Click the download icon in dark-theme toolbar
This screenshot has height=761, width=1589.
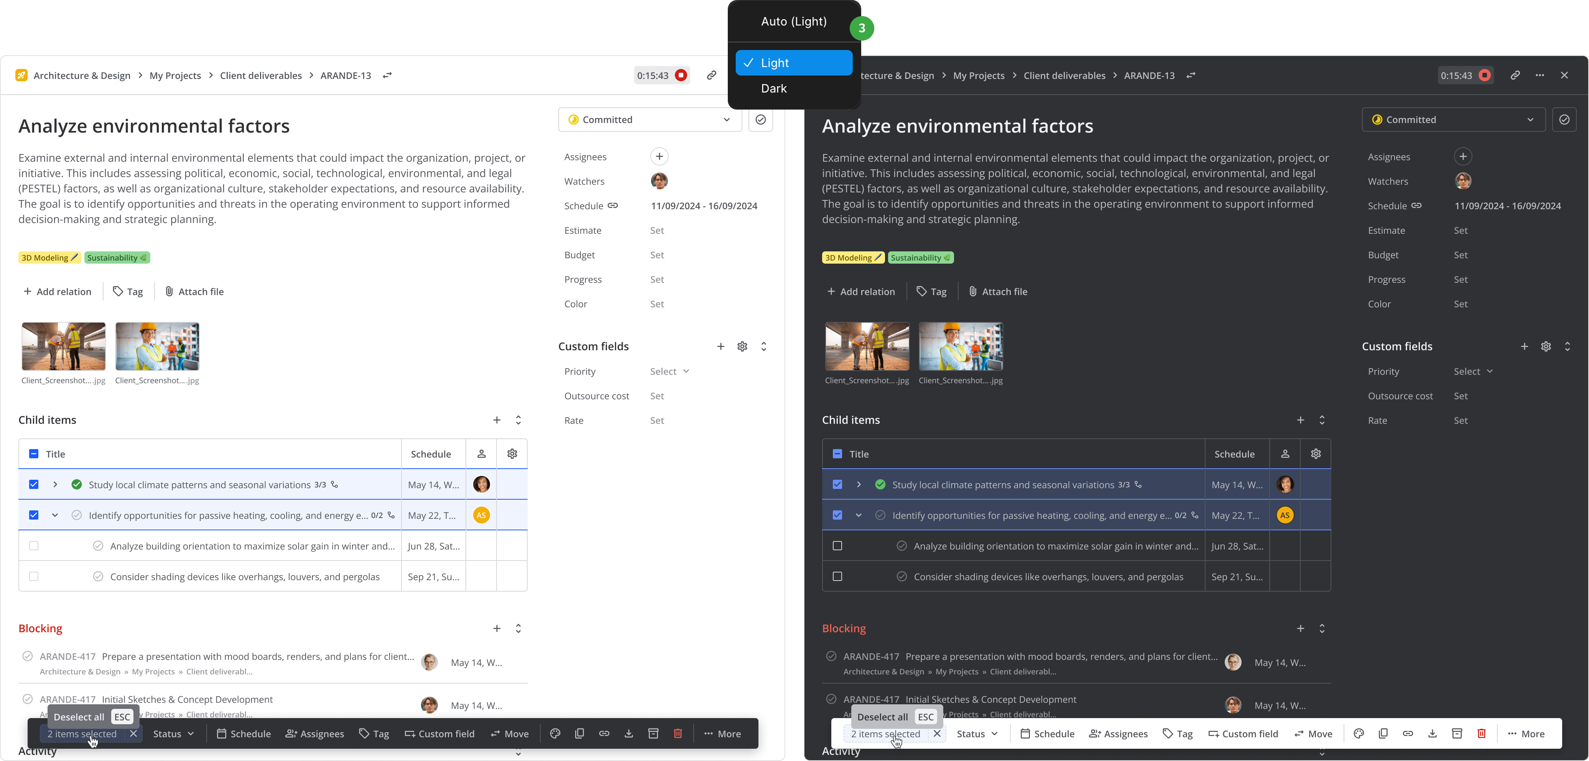[x=1432, y=733]
